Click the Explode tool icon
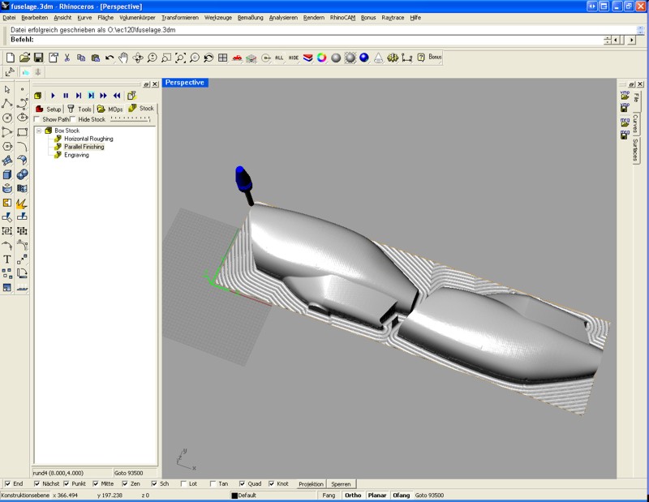The width and height of the screenshot is (649, 502). 23,204
